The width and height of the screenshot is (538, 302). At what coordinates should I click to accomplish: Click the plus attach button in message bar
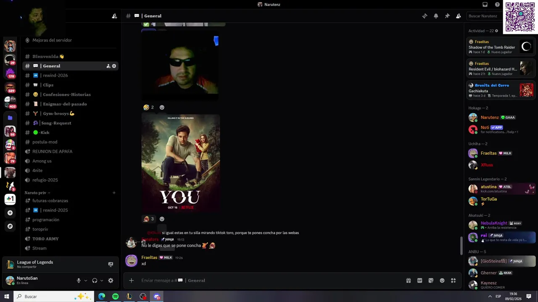click(132, 281)
